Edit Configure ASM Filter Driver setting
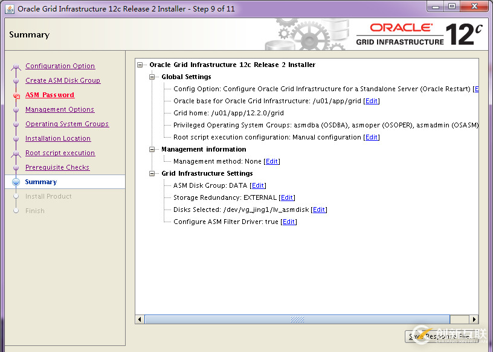Viewport: 493px width, 352px height. click(x=289, y=222)
